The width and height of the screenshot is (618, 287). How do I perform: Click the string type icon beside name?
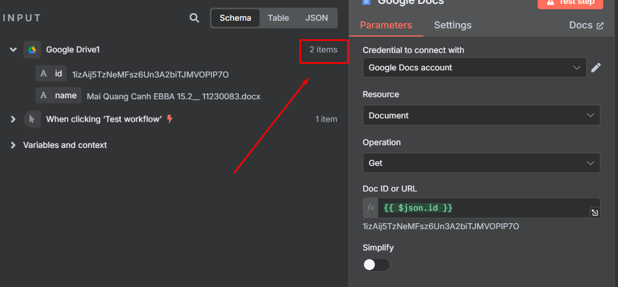44,95
